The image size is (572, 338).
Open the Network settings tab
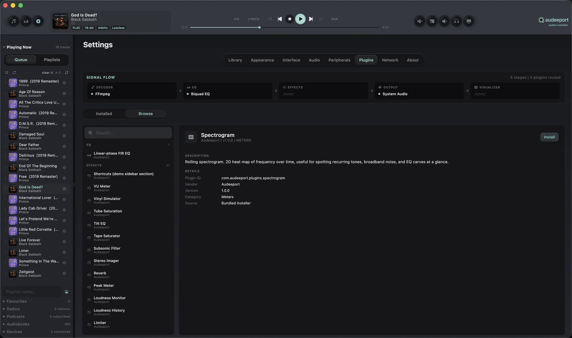390,60
